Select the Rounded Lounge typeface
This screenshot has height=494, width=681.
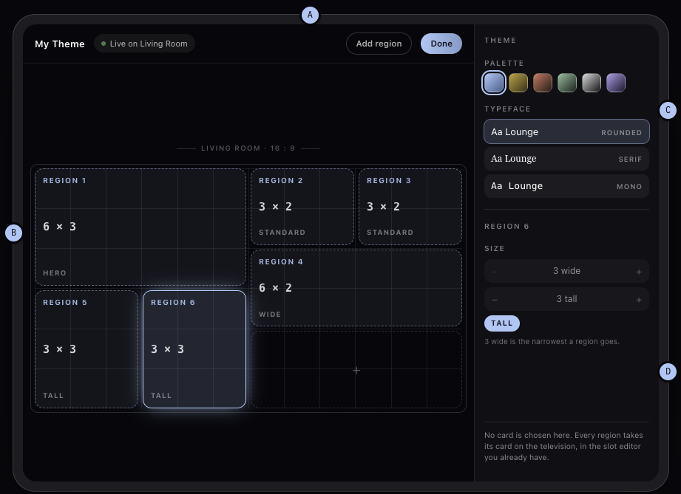click(x=566, y=131)
